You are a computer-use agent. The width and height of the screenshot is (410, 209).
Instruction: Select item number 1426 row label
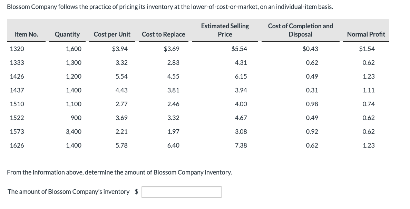(x=17, y=77)
